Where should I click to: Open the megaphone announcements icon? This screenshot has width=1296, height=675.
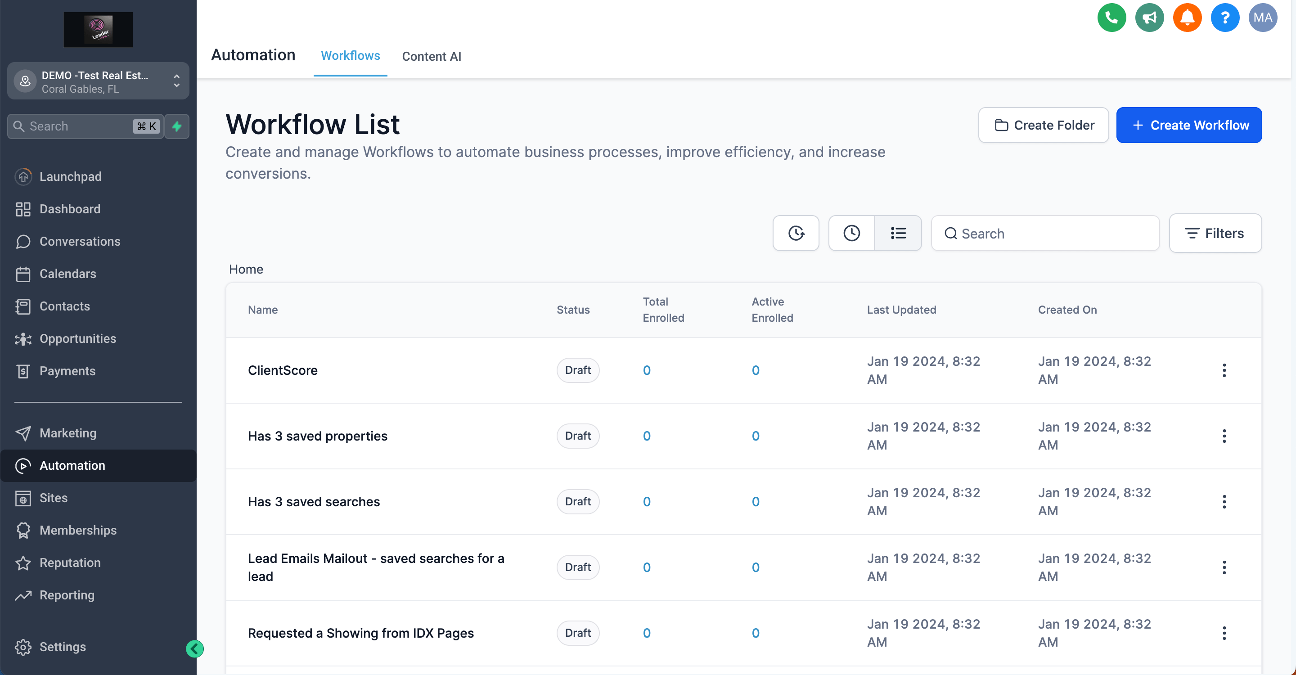[x=1149, y=18]
